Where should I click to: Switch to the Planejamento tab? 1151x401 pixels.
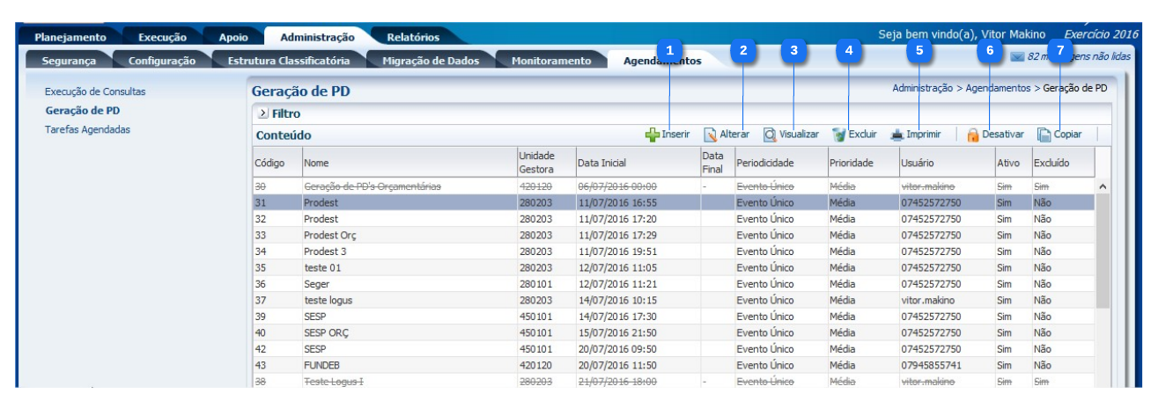[70, 37]
